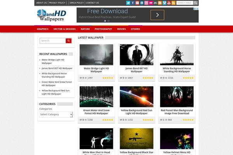Open the Others menu
This screenshot has width=233, height=155.
click(x=136, y=29)
